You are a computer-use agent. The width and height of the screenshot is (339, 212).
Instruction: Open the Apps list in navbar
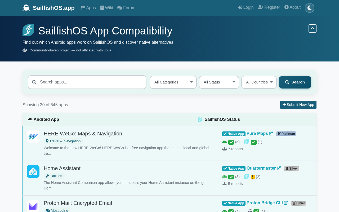[x=88, y=8]
